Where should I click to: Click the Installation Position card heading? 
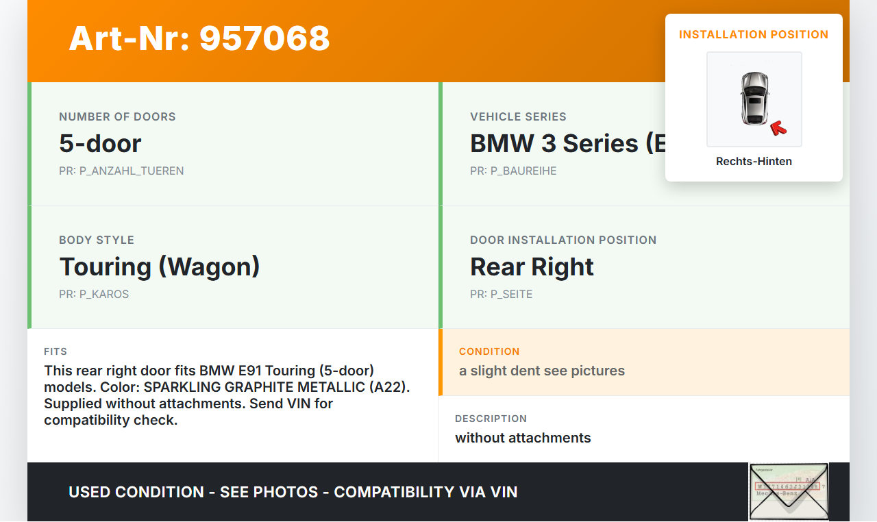tap(754, 34)
